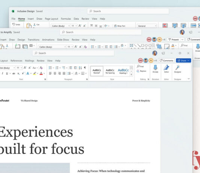Click Find in Word Editing group

(140, 66)
